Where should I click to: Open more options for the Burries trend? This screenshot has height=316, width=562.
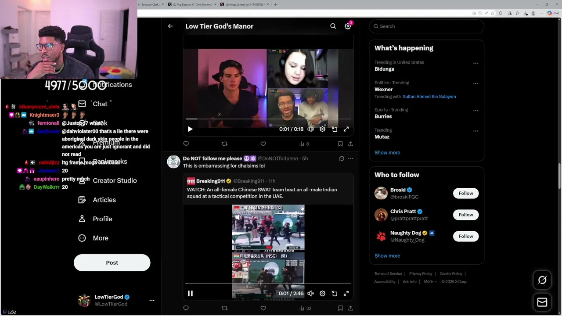coord(476,111)
